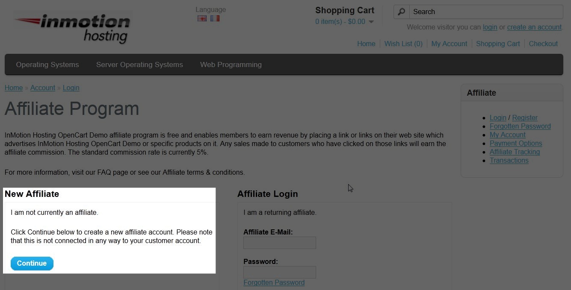571x290 pixels.
Task: Click Account in the breadcrumb
Action: point(43,88)
